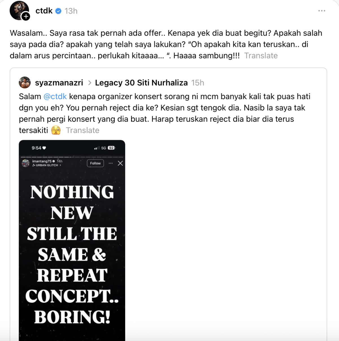
Task: Click the 15h timestamp of the quoted post
Action: click(x=197, y=83)
